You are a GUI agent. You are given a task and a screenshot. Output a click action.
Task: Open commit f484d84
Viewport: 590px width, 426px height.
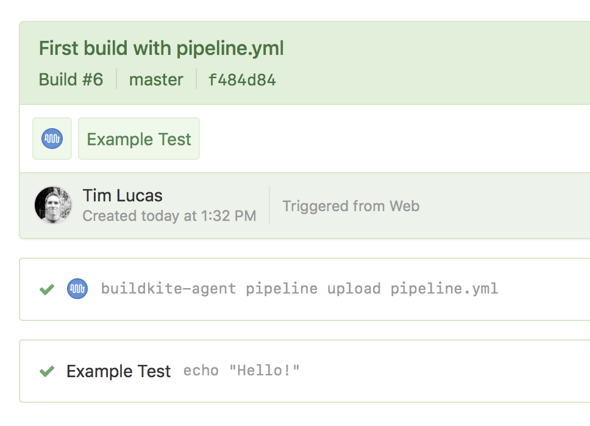coord(242,79)
